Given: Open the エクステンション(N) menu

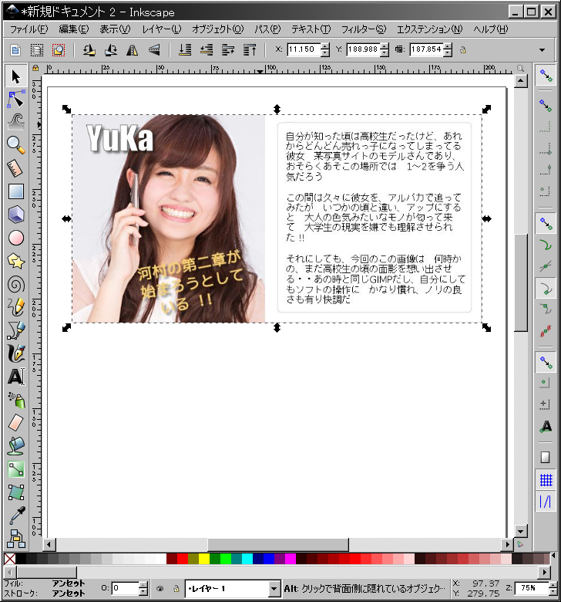Looking at the screenshot, I should coord(429,29).
